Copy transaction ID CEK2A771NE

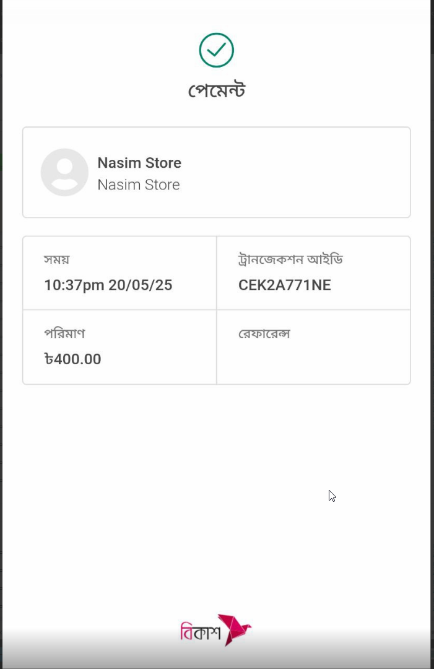tap(284, 285)
